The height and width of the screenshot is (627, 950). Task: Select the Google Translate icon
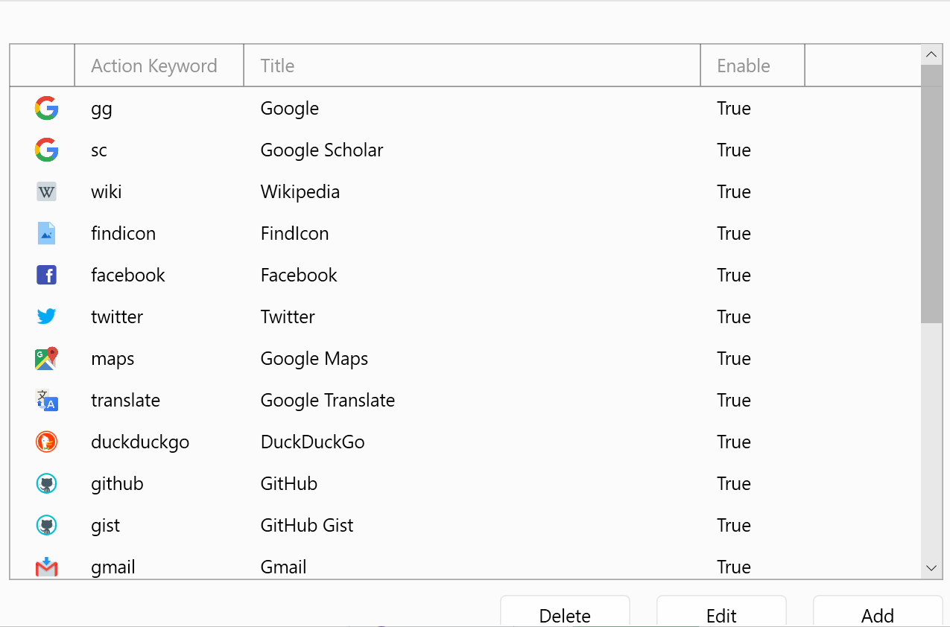[46, 400]
